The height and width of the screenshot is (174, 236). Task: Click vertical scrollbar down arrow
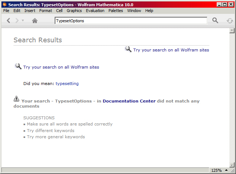232,165
